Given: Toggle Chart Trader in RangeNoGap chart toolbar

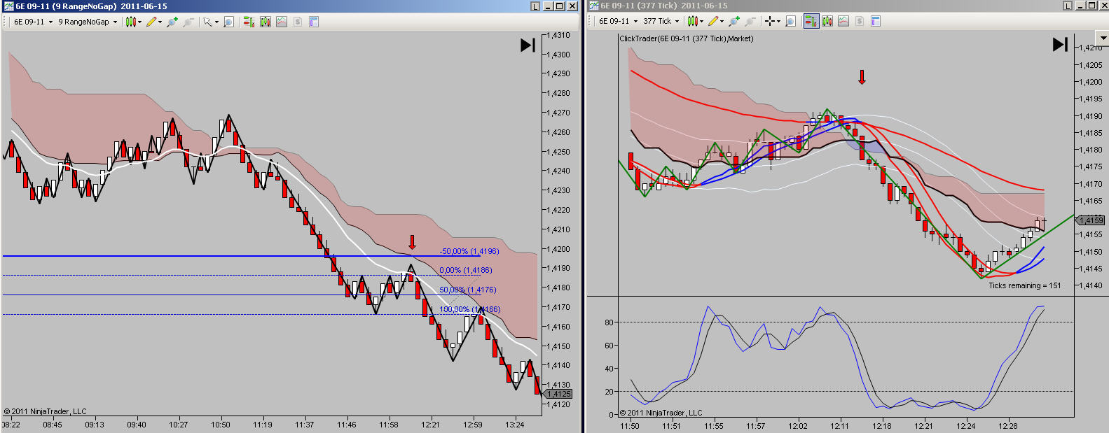Looking at the screenshot, I should click(249, 22).
